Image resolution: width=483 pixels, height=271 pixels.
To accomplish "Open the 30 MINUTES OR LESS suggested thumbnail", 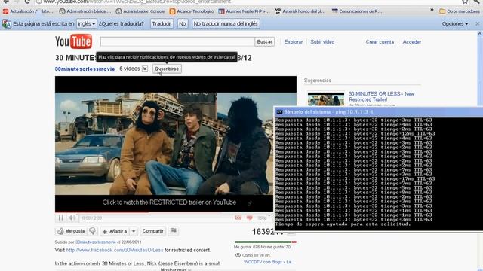I will click(326, 99).
